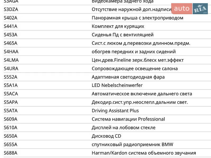The height and width of the screenshot is (158, 211).
Task: Select "Сопровождающее освещение салона"
Action: coord(135,69)
